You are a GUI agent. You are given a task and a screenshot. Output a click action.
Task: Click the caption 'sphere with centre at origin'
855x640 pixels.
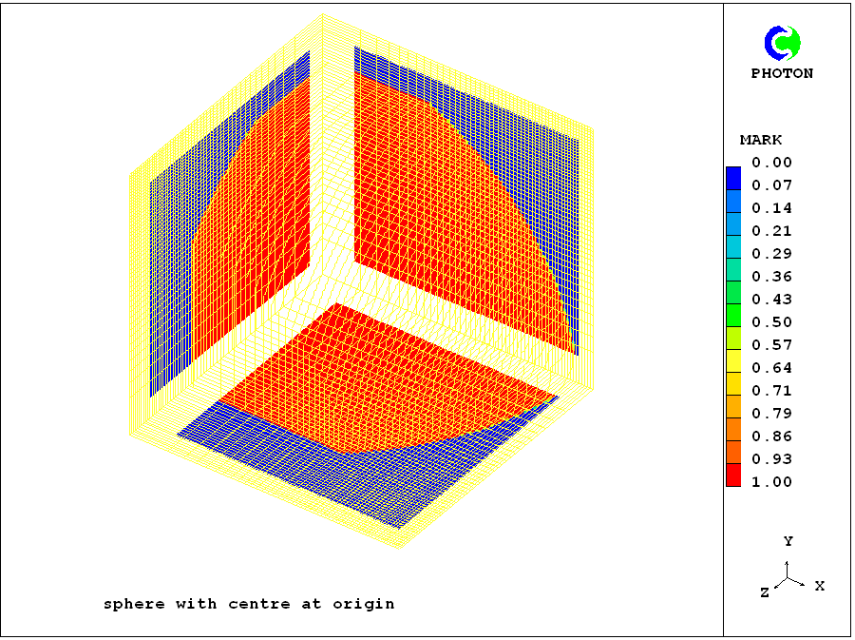[249, 604]
